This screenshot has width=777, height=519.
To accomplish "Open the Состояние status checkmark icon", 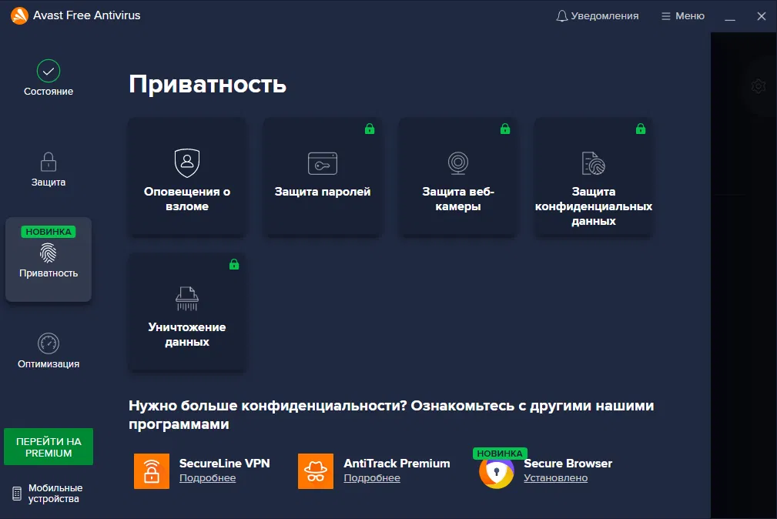I will point(49,71).
